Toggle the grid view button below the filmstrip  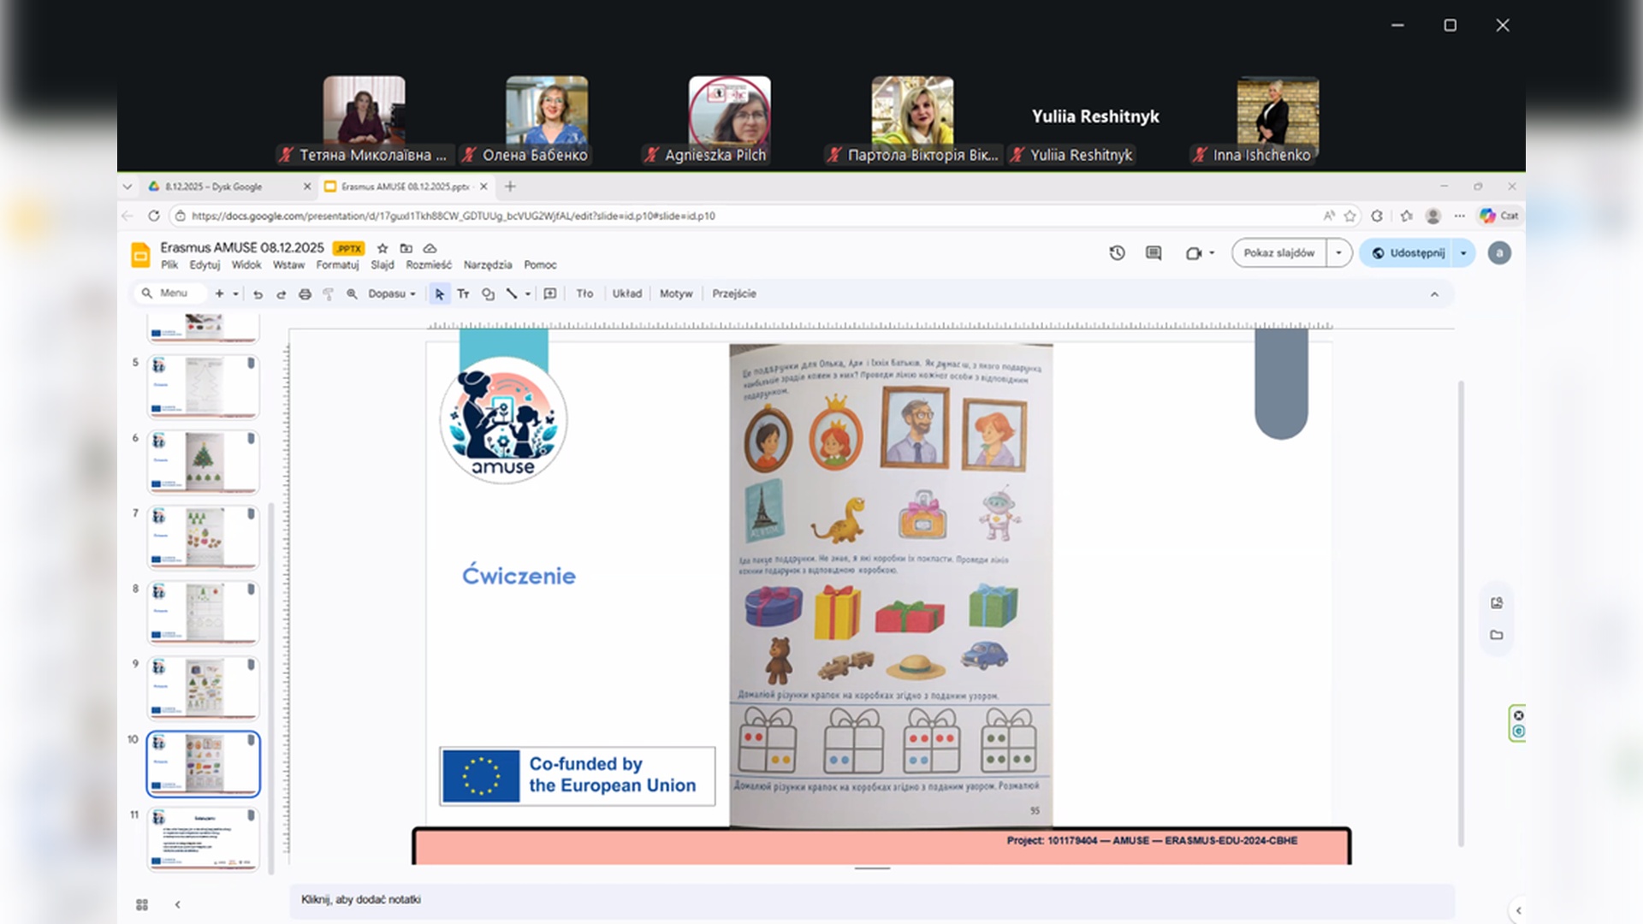pos(142,904)
